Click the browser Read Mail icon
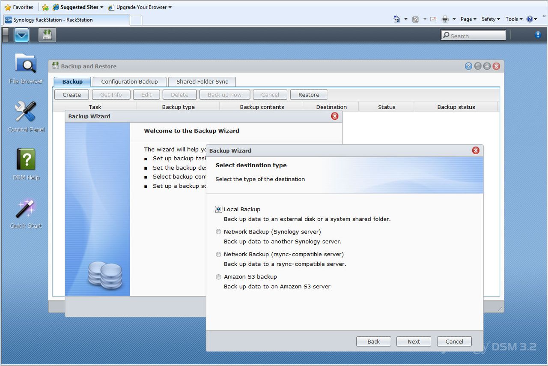 [x=433, y=19]
